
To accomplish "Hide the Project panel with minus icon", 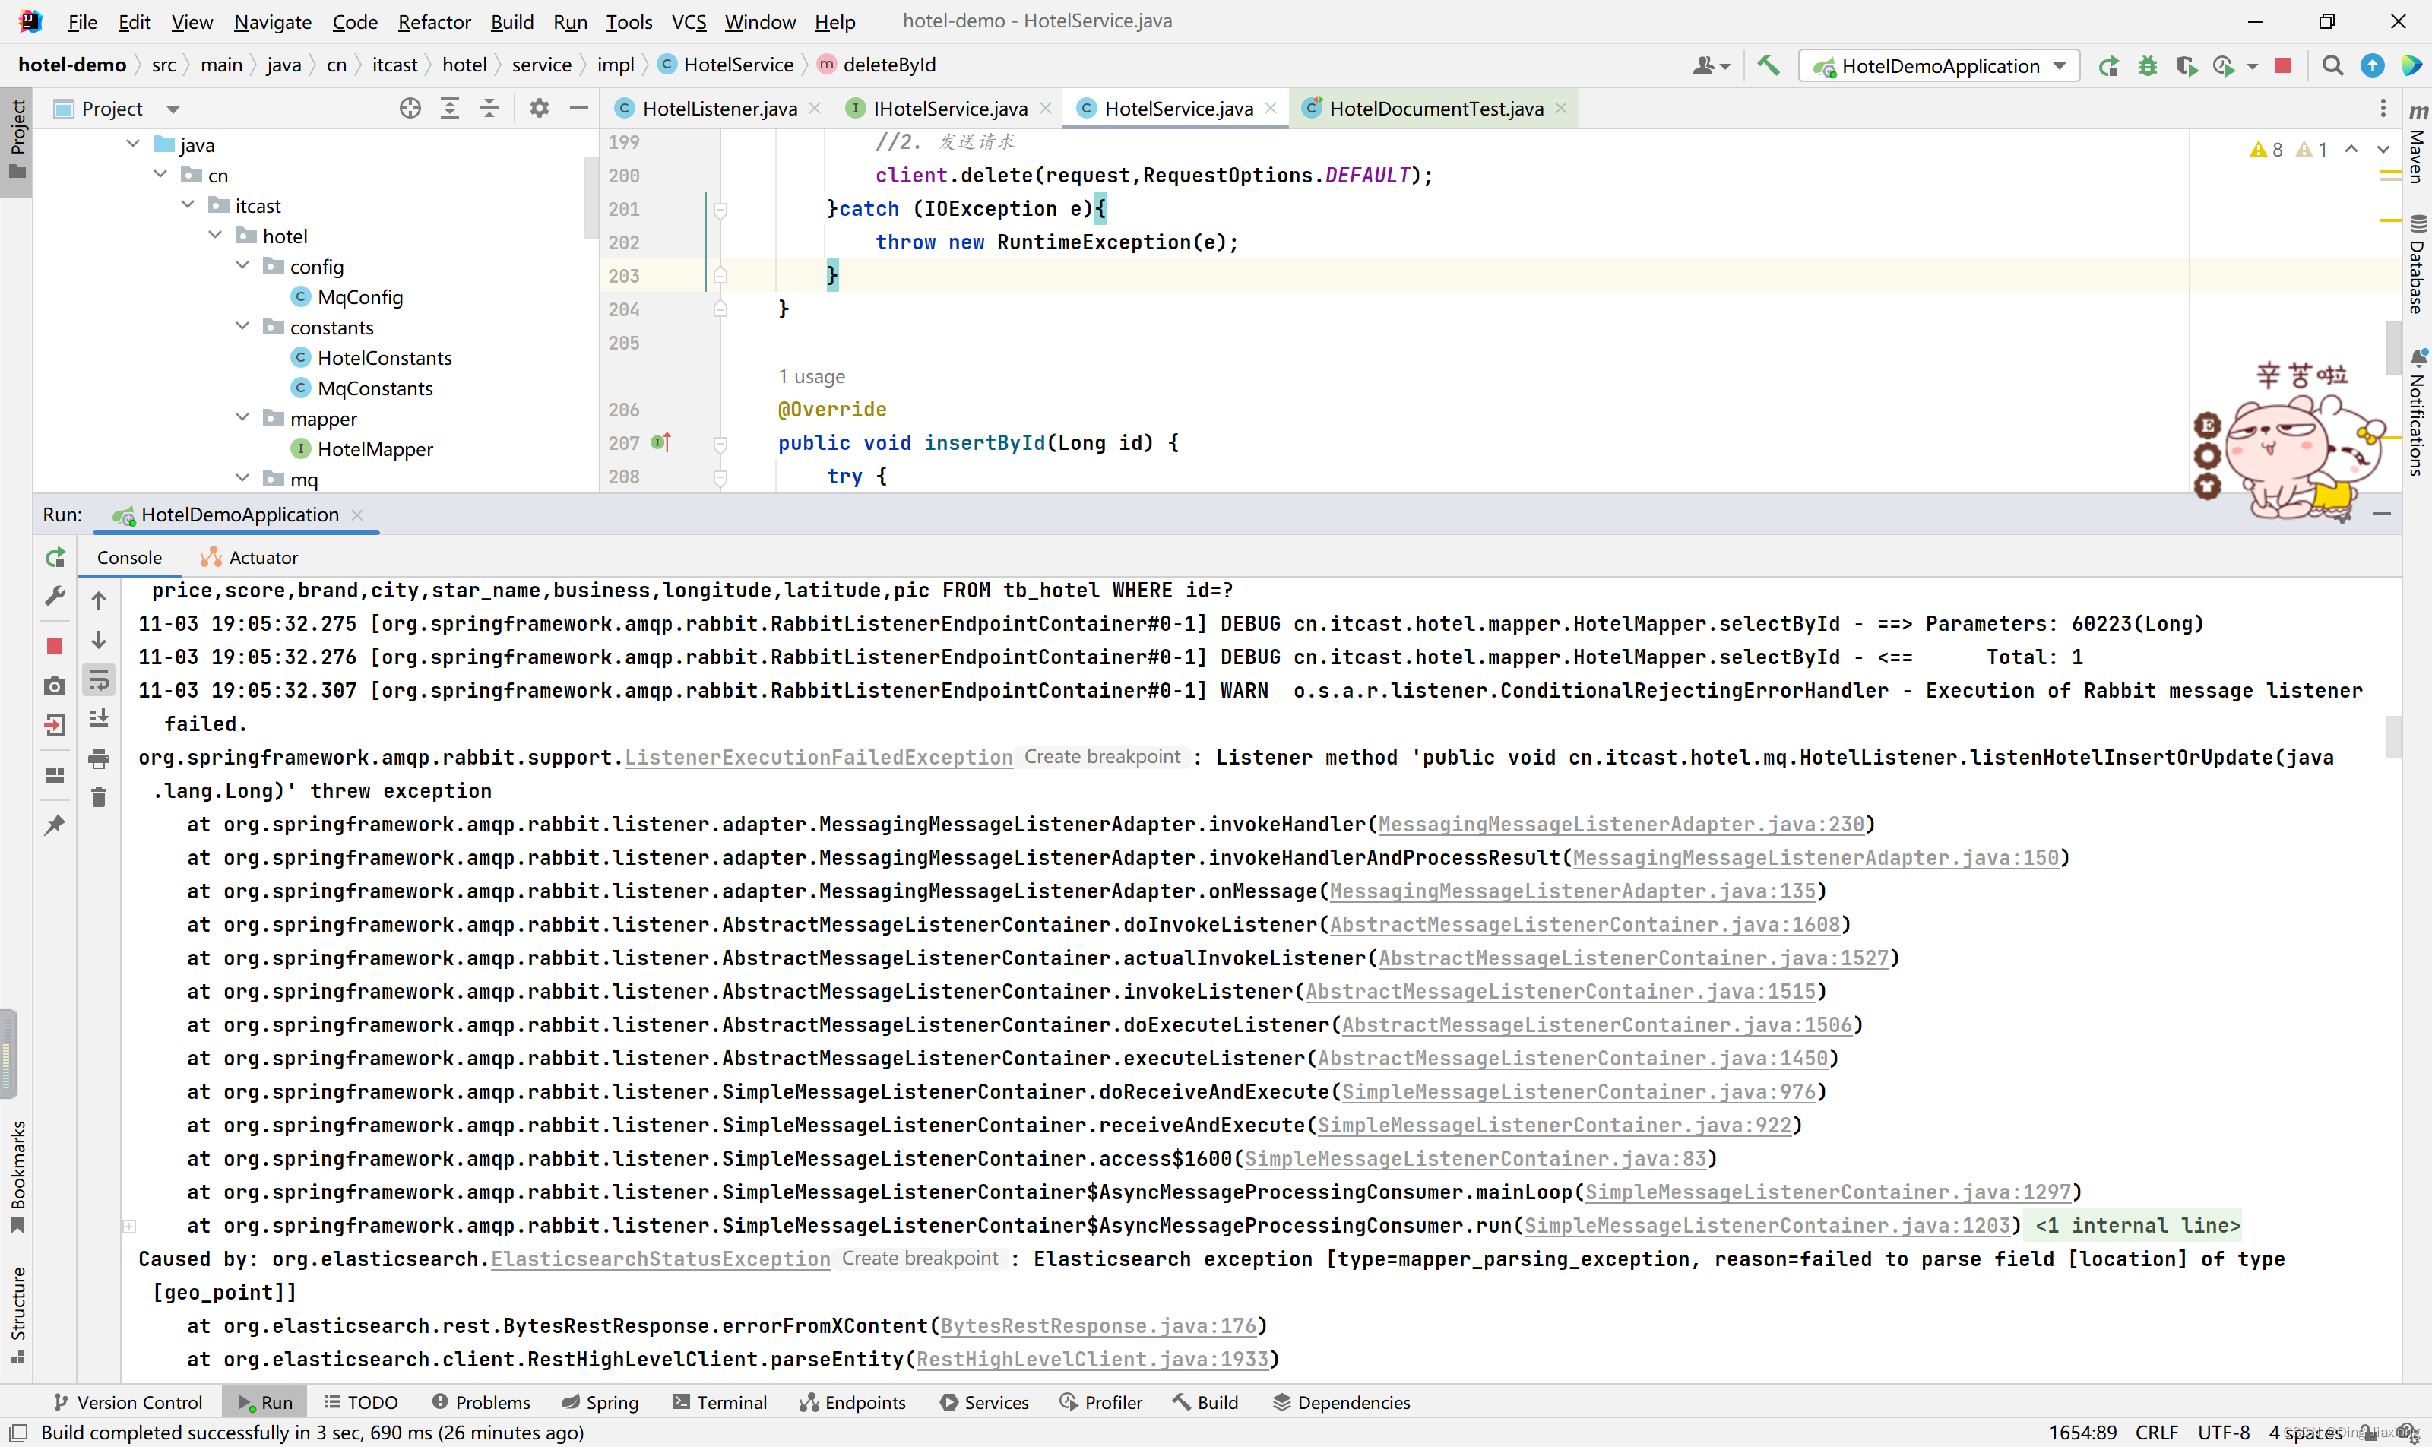I will tap(579, 108).
